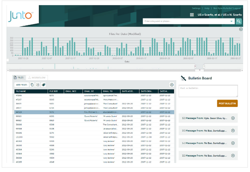Close the Files Per Date chart panel
The width and height of the screenshot is (250, 172).
click(241, 29)
